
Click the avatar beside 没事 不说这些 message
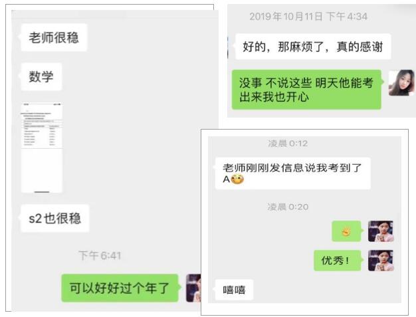pos(401,83)
